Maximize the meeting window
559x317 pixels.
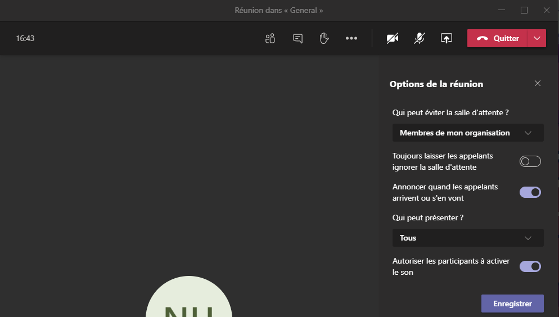[524, 10]
